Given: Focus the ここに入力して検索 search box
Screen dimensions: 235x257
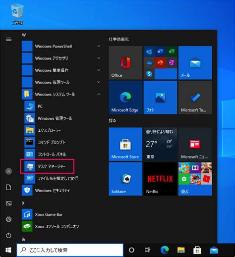Looking at the screenshot, I should pos(70,250).
